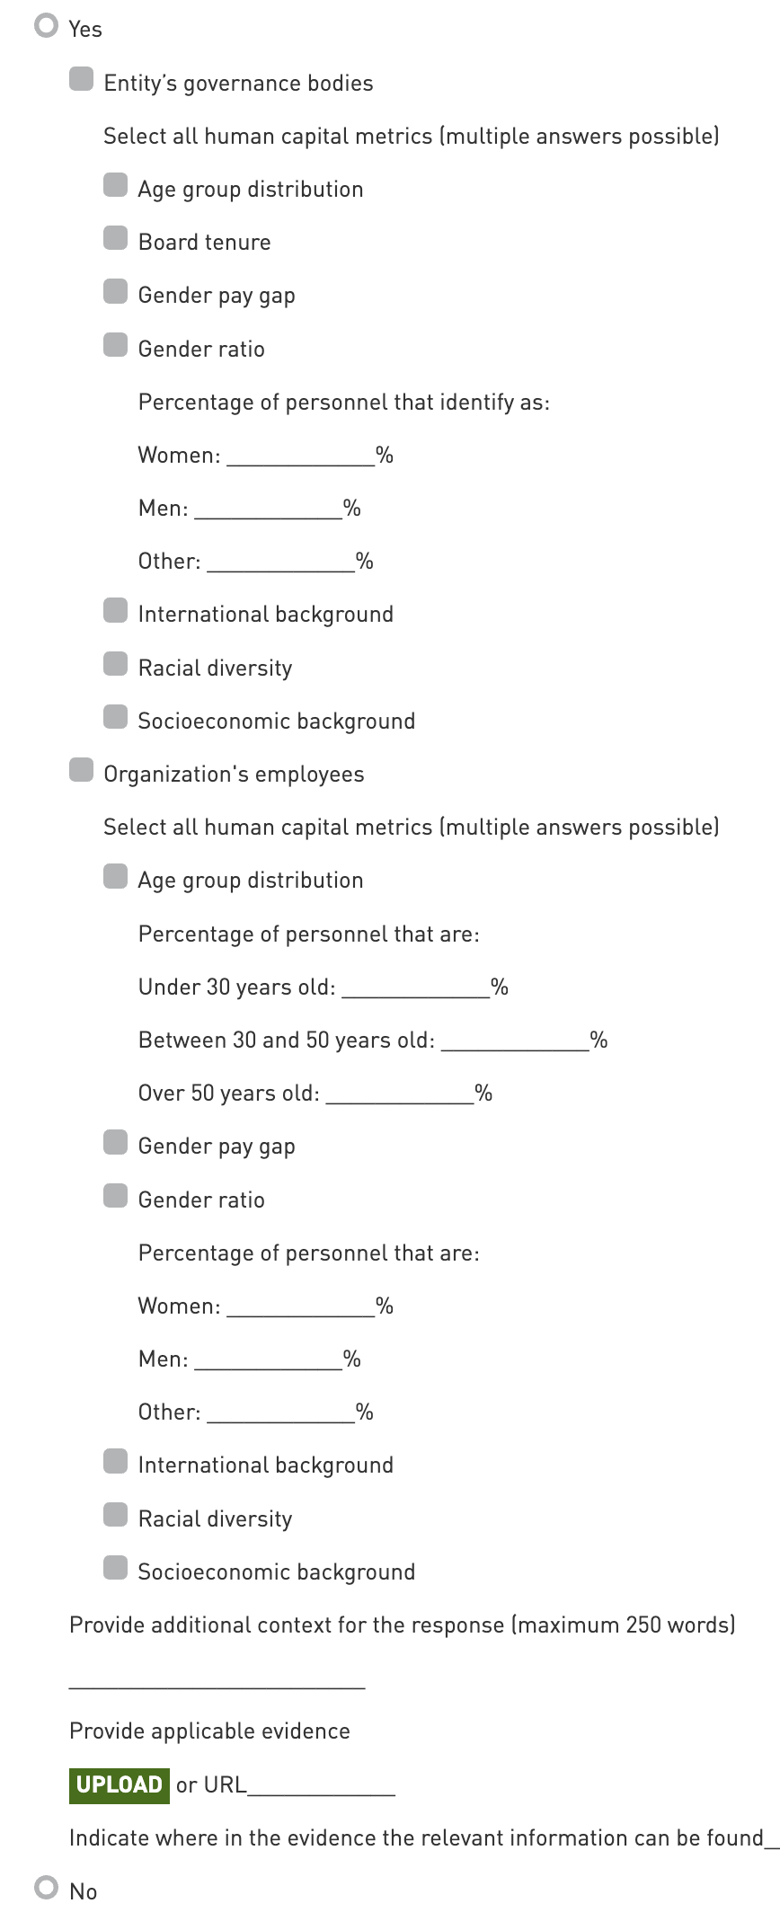Click the Under 30 years old percentage field
The width and height of the screenshot is (780, 1930).
click(x=416, y=987)
